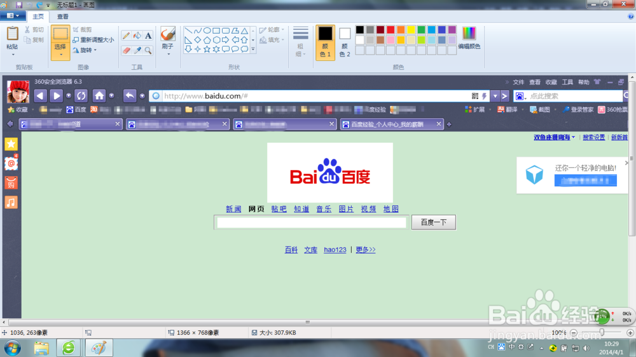636x357 pixels.
Task: Click the shopping bag sidebar icon
Action: (x=11, y=183)
